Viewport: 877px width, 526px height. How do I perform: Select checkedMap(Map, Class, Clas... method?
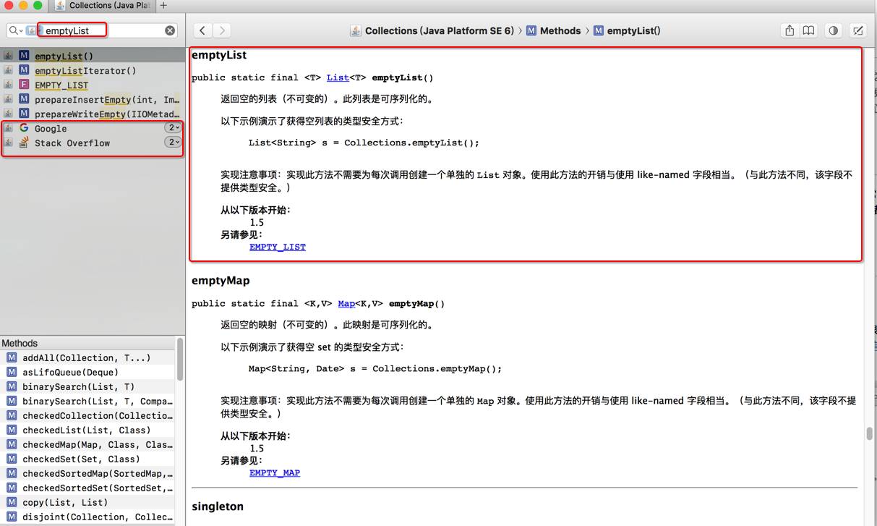click(87, 444)
